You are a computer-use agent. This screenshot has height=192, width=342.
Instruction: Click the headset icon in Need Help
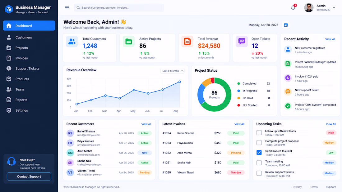tap(11, 162)
